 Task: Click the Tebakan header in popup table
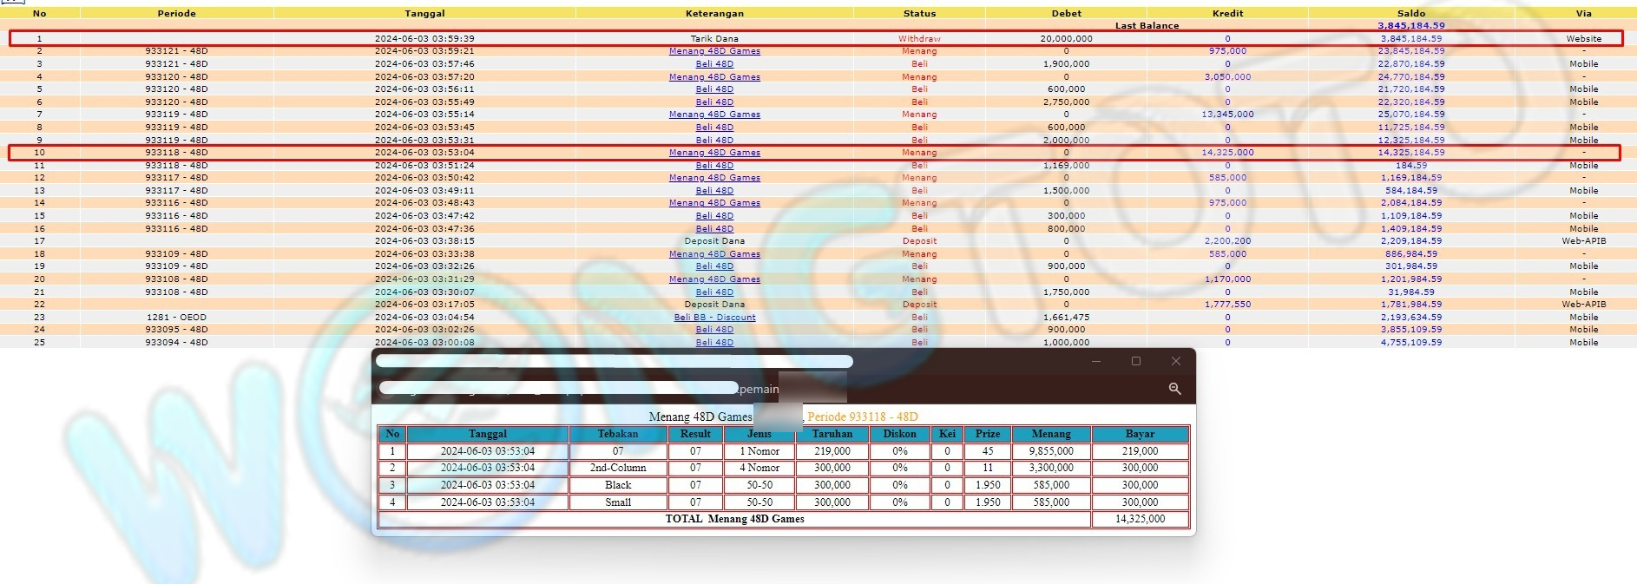(x=617, y=434)
